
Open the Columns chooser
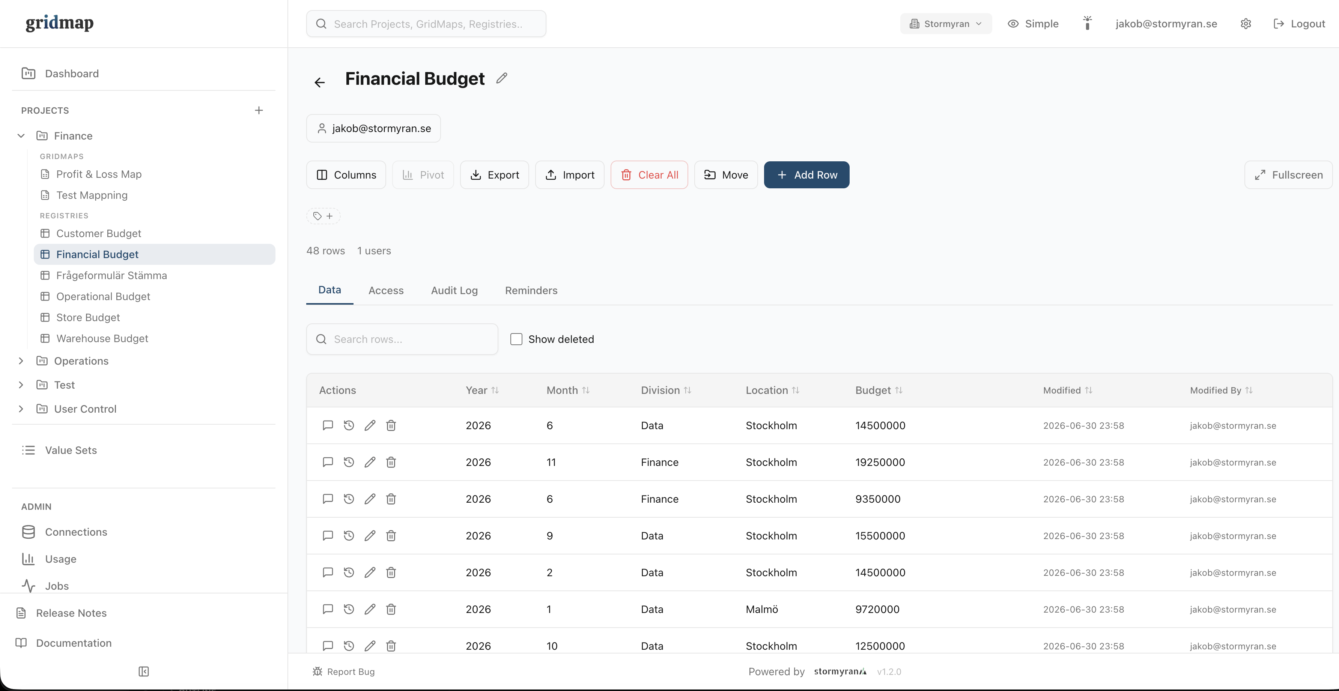tap(346, 175)
